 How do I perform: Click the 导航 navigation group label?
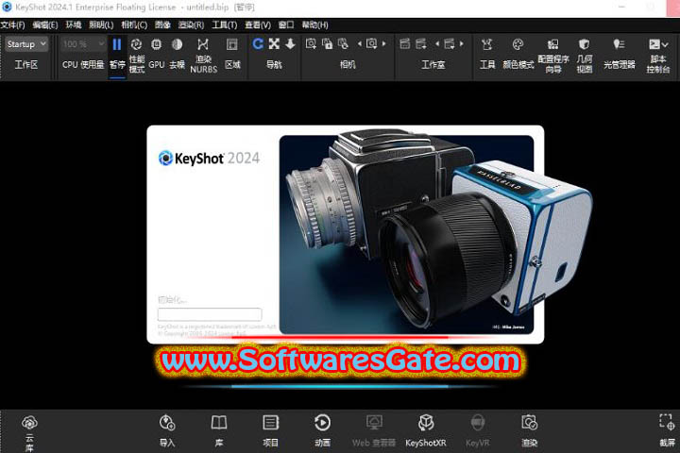point(274,65)
